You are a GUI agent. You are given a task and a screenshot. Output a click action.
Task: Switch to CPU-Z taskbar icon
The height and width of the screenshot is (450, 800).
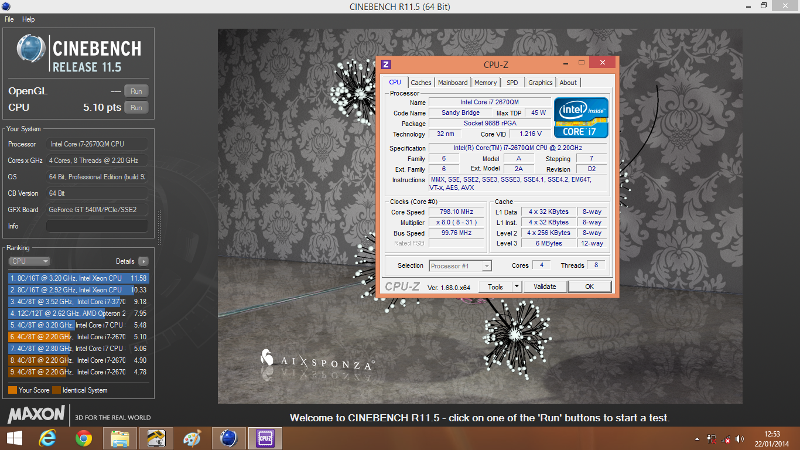point(265,438)
